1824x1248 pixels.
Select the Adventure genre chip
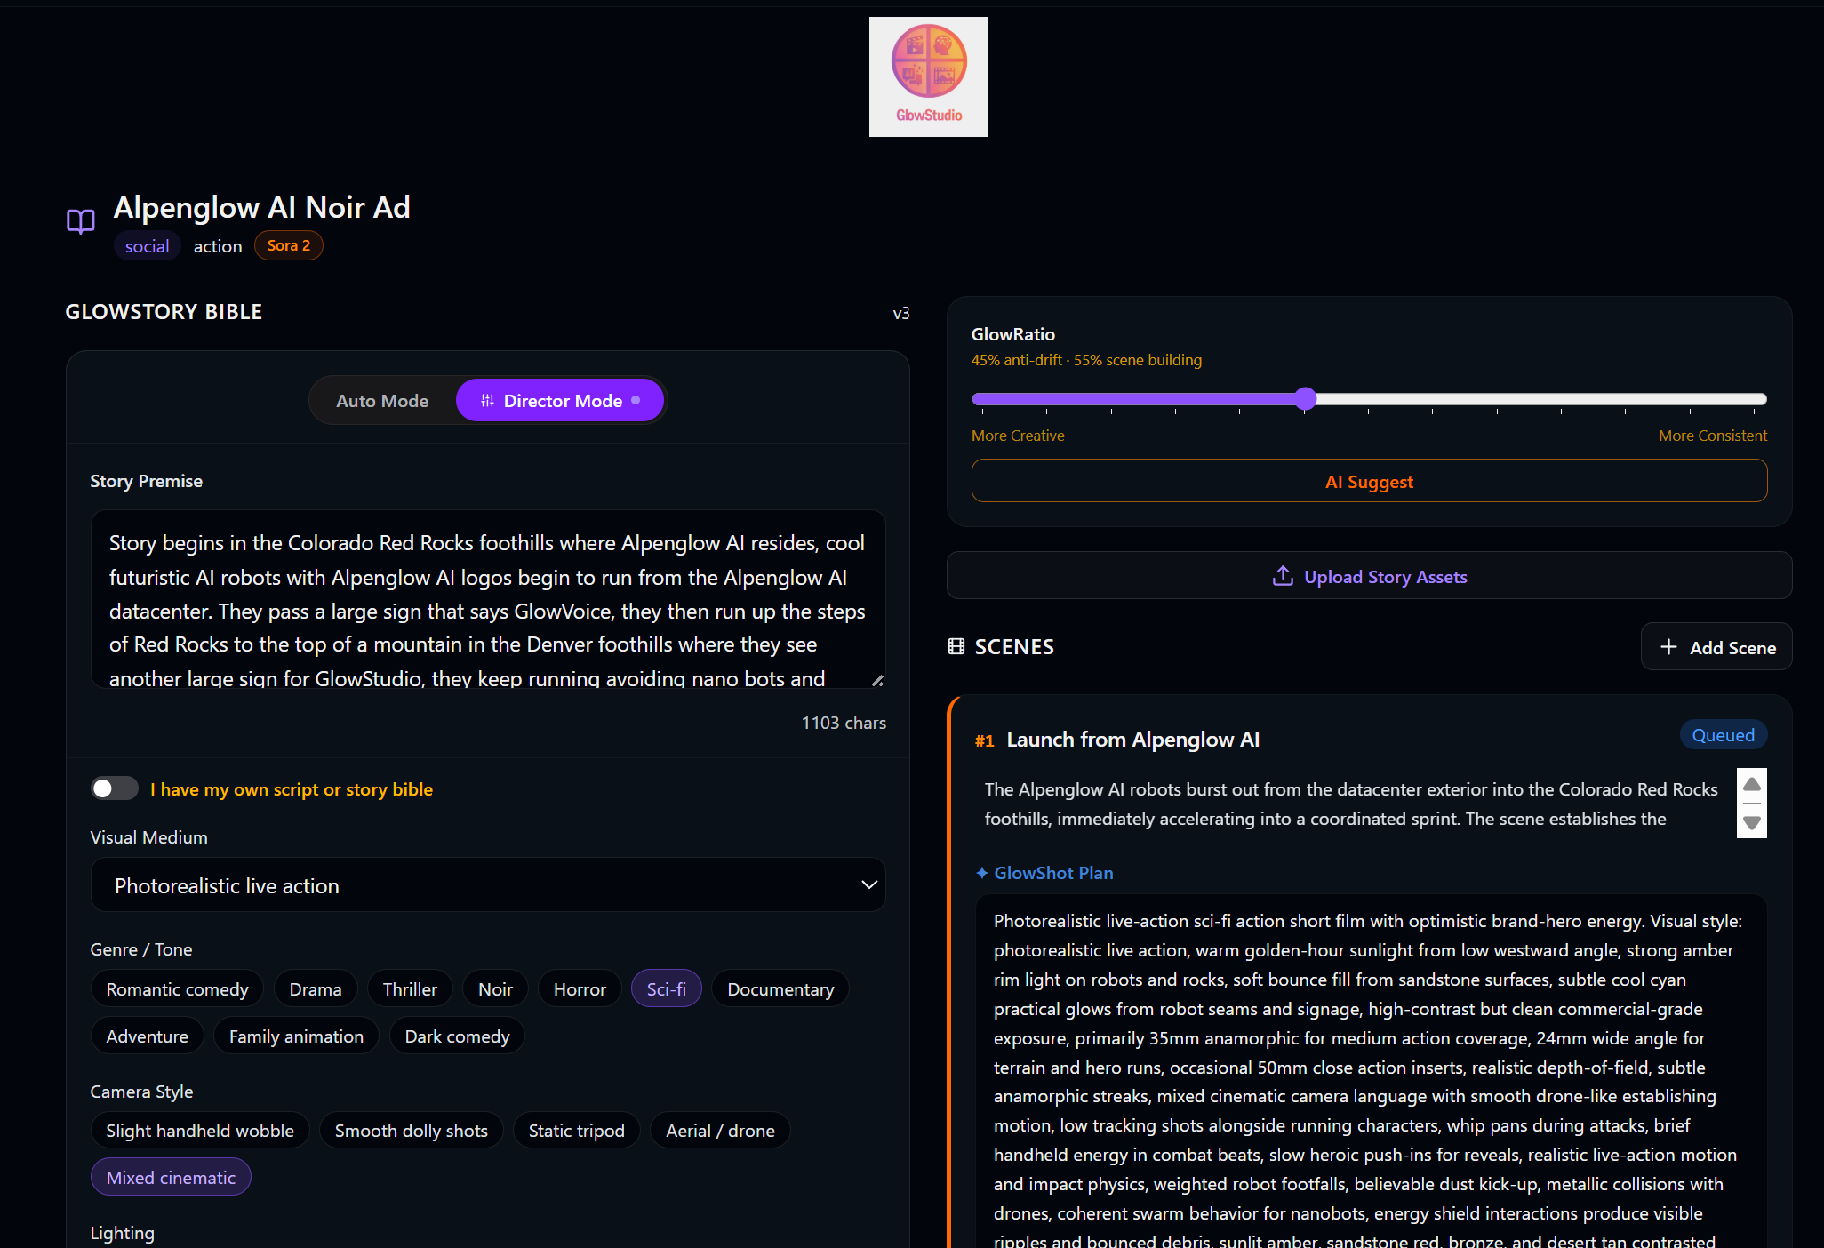click(x=148, y=1036)
